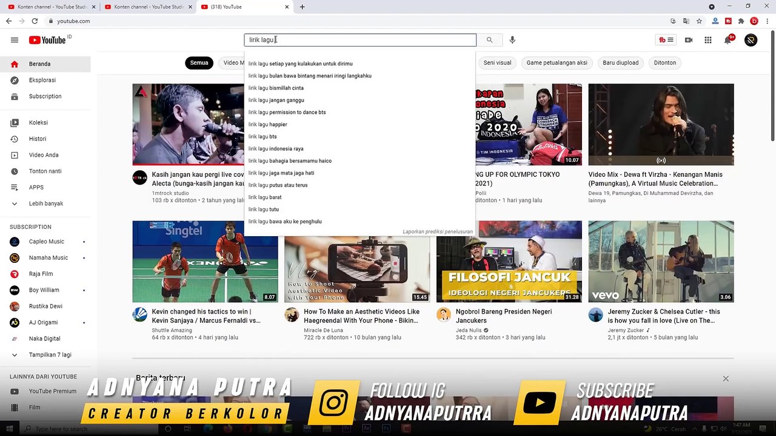Expand Tampilkan 7 lagi subscriptions
This screenshot has height=436, width=776.
[45, 355]
